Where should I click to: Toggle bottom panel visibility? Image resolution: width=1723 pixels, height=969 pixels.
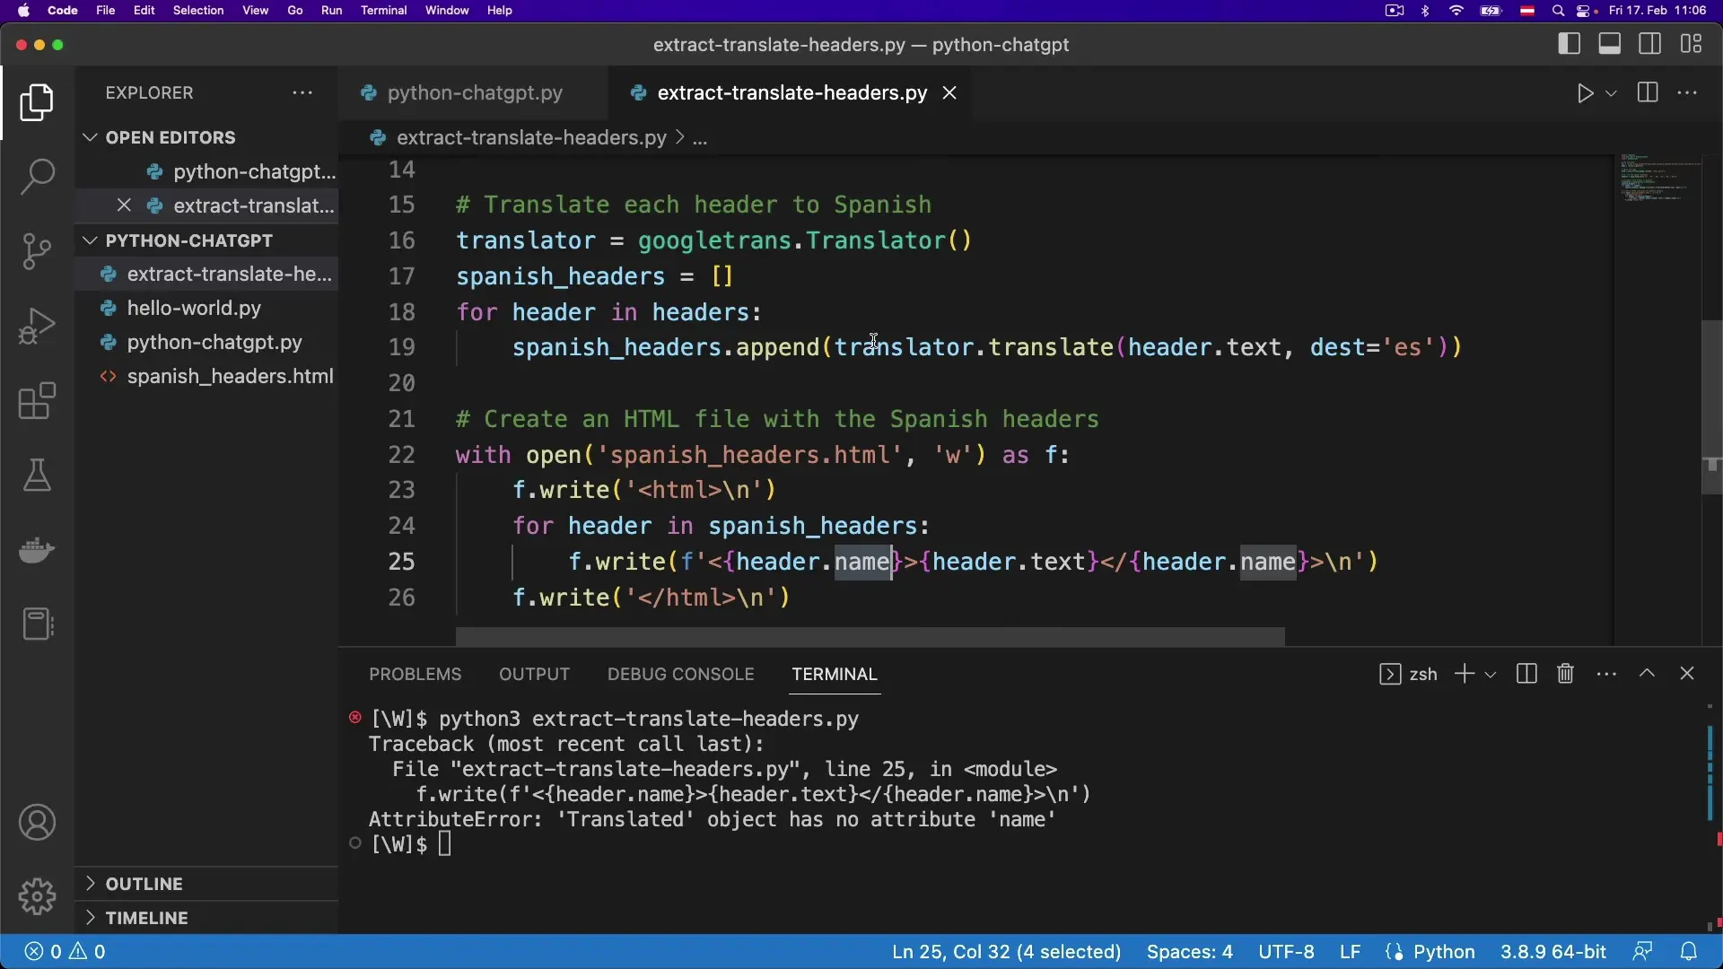click(x=1610, y=44)
